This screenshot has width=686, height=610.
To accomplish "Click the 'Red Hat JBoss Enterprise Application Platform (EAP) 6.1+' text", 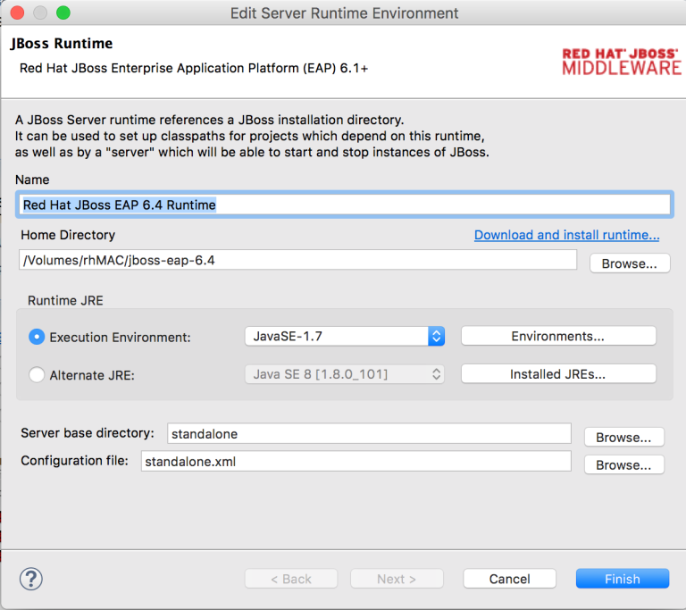I will click(x=194, y=68).
